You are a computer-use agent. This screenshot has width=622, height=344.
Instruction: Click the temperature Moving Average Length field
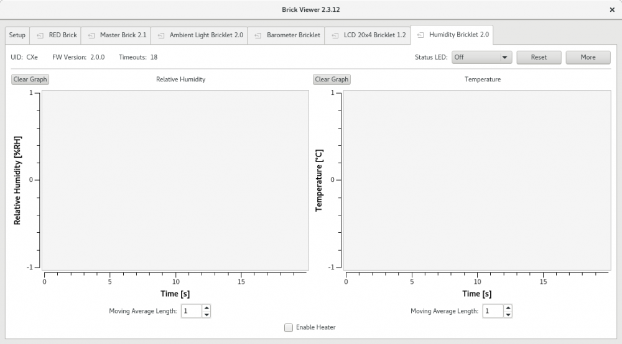tap(492, 311)
